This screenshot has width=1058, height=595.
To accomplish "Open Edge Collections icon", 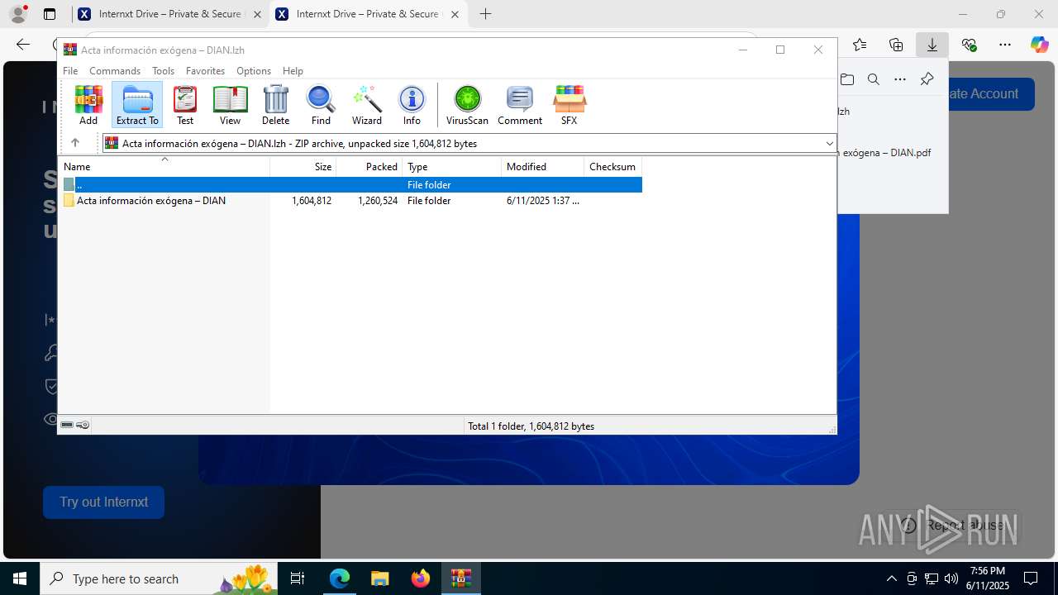I will (x=896, y=45).
